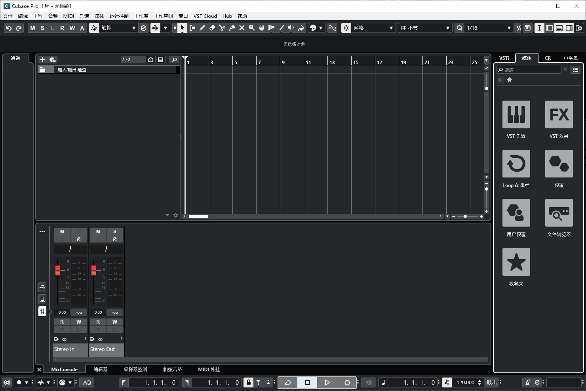Select the Mute X tool
Viewport: 586px width, 391px height.
242,28
